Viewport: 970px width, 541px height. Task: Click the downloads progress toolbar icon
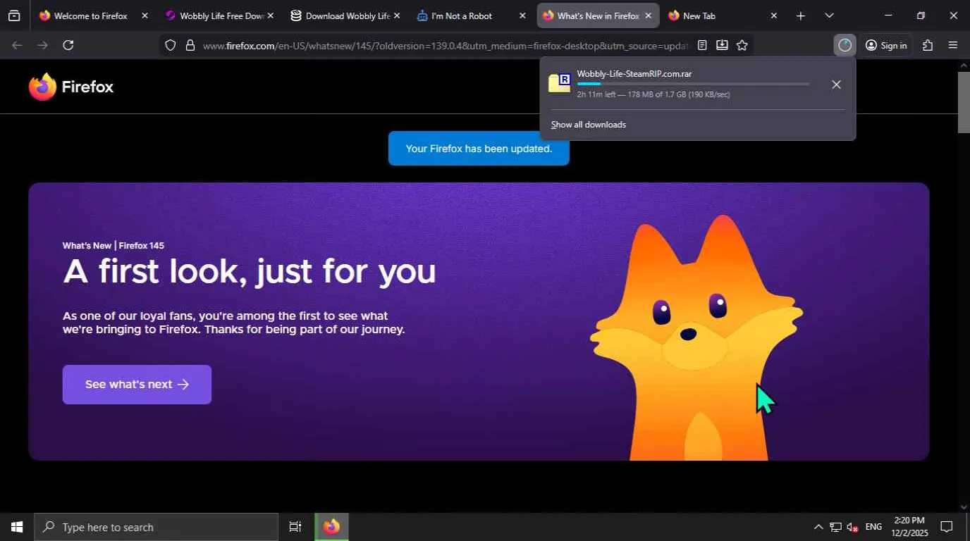click(845, 45)
